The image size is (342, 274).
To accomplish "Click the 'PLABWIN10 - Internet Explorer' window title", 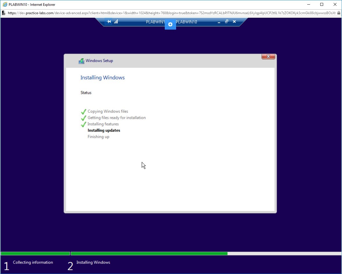I will (32, 5).
